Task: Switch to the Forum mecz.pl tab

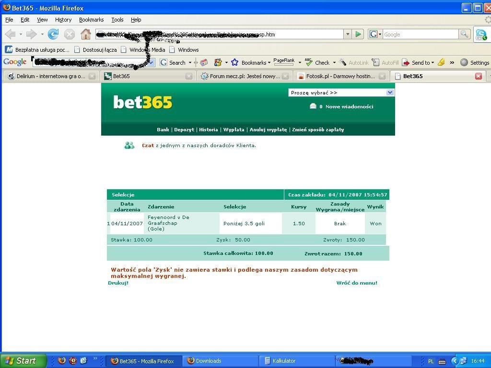Action: (x=244, y=76)
